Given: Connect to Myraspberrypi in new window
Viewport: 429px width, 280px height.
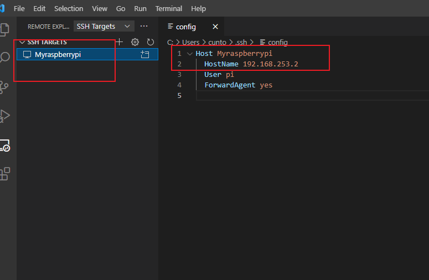Looking at the screenshot, I should 144,54.
